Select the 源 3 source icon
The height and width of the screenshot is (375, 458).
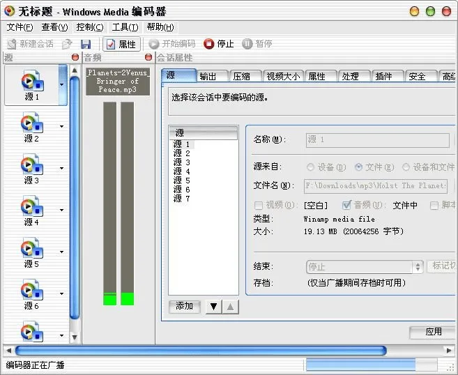tap(32, 164)
